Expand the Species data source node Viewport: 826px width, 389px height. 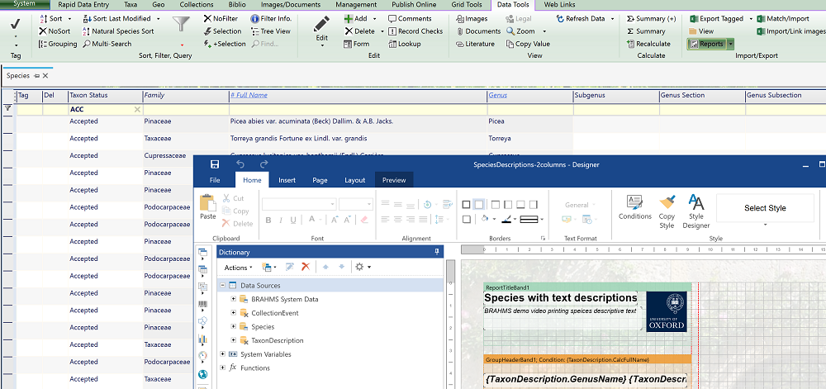[233, 326]
